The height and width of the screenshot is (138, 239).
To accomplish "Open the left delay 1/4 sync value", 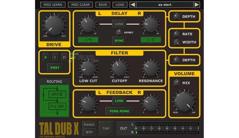I will pyautogui.click(x=88, y=40).
